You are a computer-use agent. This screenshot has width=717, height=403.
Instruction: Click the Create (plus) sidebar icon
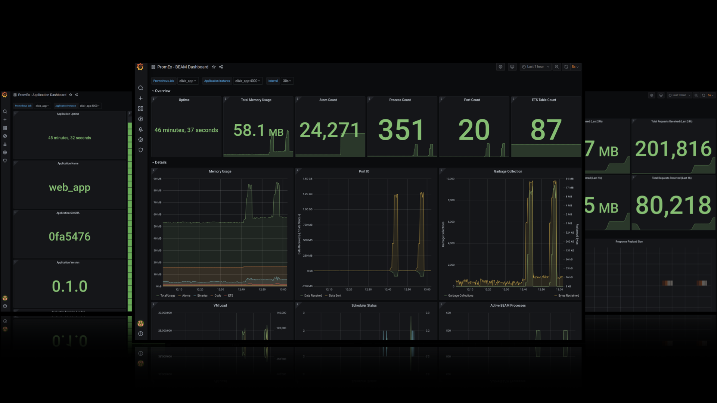(140, 98)
